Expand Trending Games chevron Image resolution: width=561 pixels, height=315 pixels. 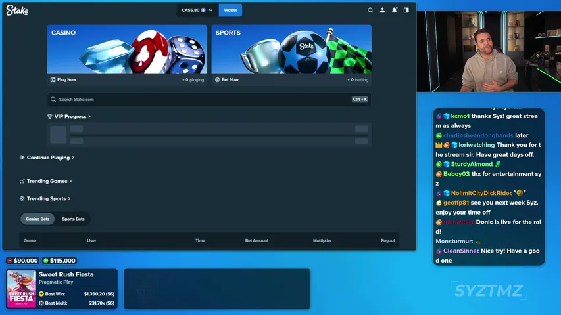click(70, 181)
